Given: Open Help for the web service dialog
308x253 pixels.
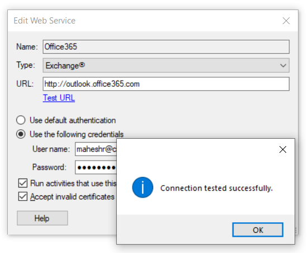Looking at the screenshot, I should coord(42,218).
